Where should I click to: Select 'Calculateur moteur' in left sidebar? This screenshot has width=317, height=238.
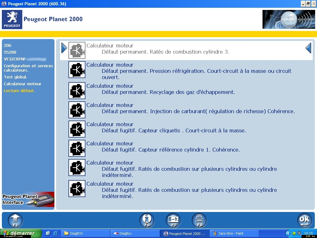pos(23,84)
